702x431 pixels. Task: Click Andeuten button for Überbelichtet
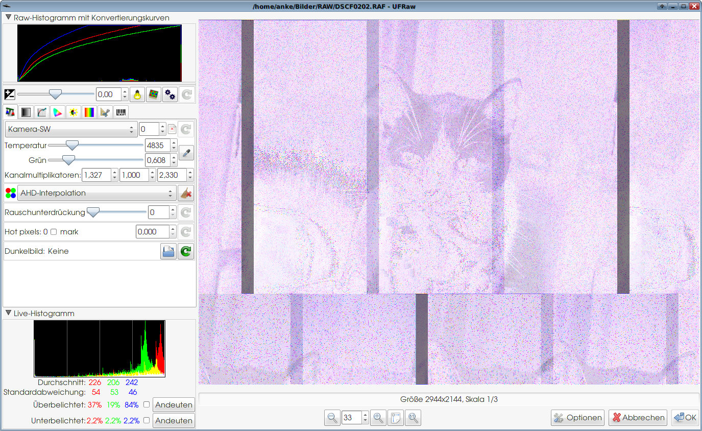tap(174, 405)
